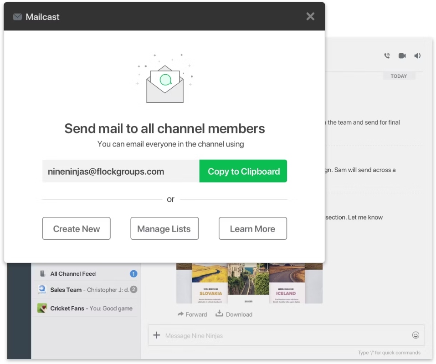The image size is (436, 364).
Task: Open the All Channel Feed item
Action: pyautogui.click(x=87, y=274)
